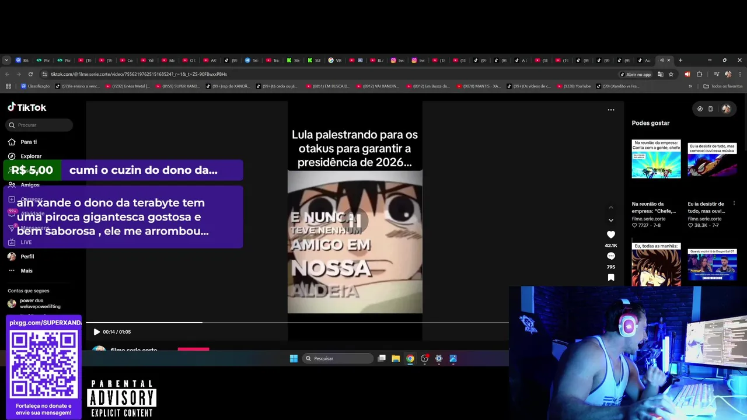Expand hidden bookmarks with double chevron
The image size is (747, 420).
690,86
